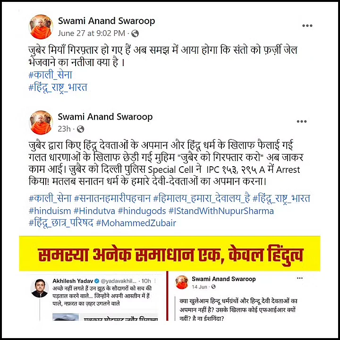340x340 pixels.
Task: Click the June 27 at 9:02 PM timestamp
Action: 92,33
